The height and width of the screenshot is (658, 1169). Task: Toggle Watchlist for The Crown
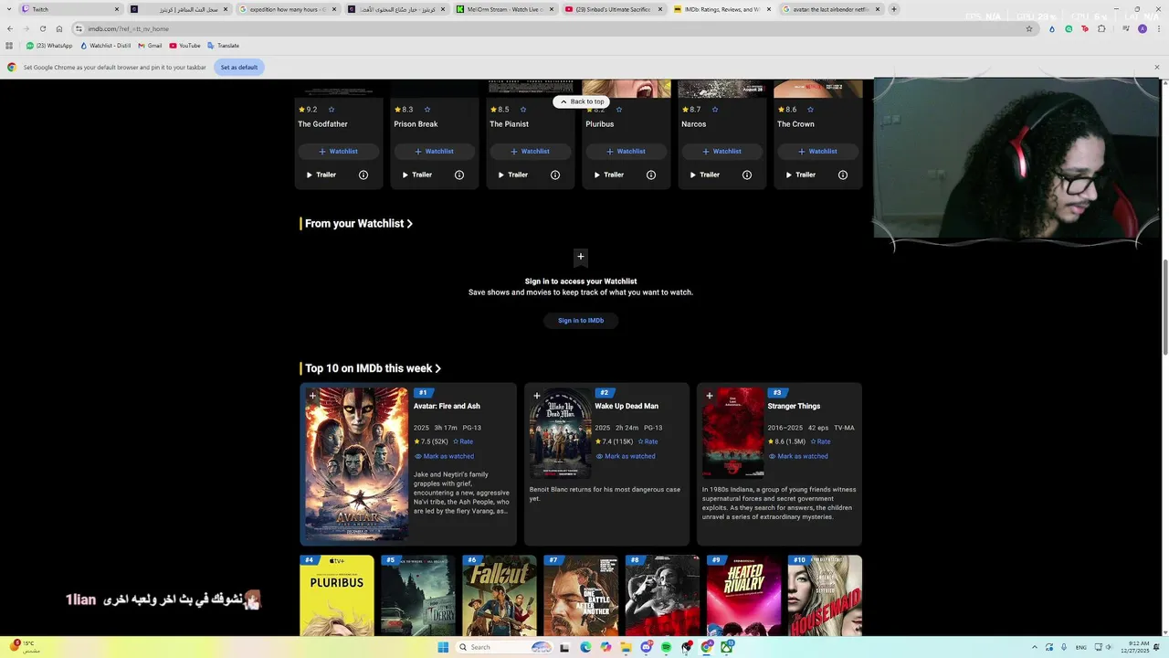(818, 151)
